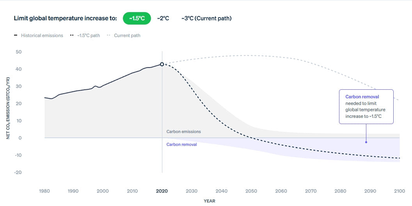
Task: Click the 2020 circle marker on the chart
Action: pyautogui.click(x=162, y=64)
